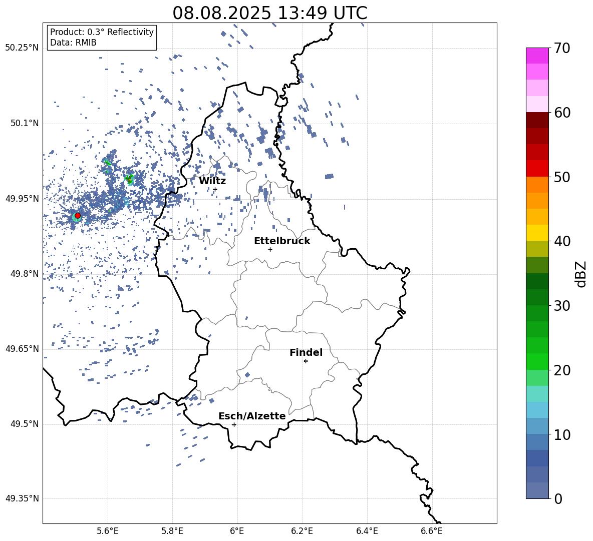Click the 49.5°N latitude label
Viewport: 593px width, 541px height.
[x=25, y=424]
